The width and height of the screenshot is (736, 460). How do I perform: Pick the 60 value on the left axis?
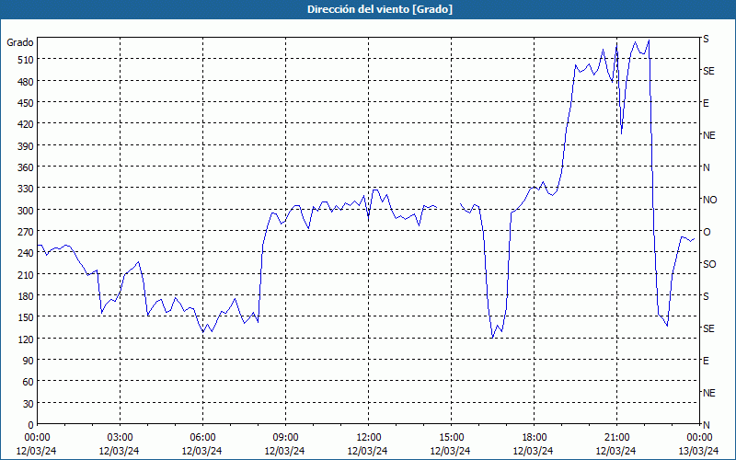29,382
